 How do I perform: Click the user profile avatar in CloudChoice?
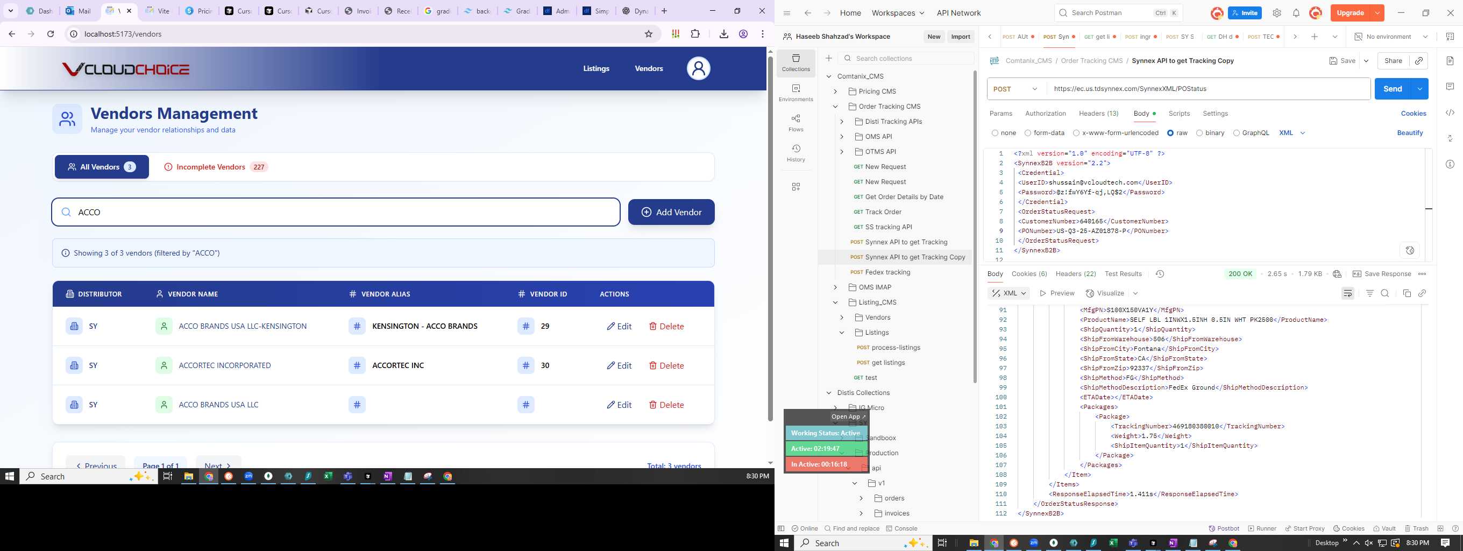click(x=698, y=69)
